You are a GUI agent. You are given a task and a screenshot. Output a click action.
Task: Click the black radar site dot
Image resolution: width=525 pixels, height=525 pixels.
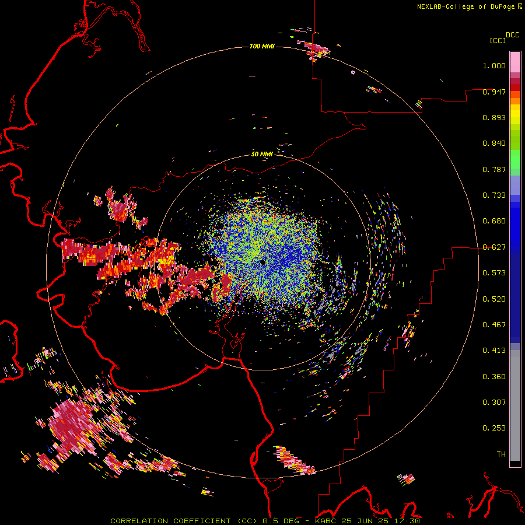[x=262, y=262]
